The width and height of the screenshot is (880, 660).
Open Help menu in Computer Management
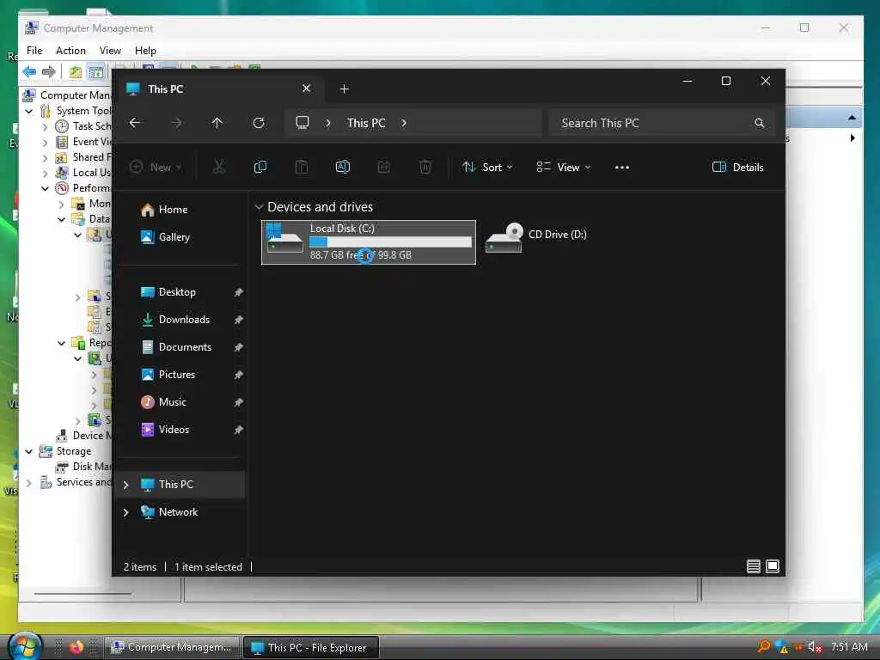click(x=145, y=51)
